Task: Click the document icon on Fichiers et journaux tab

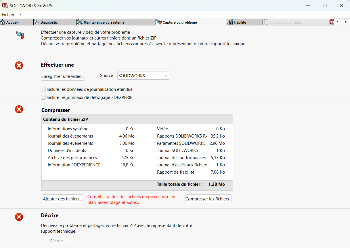Action: pos(266,22)
